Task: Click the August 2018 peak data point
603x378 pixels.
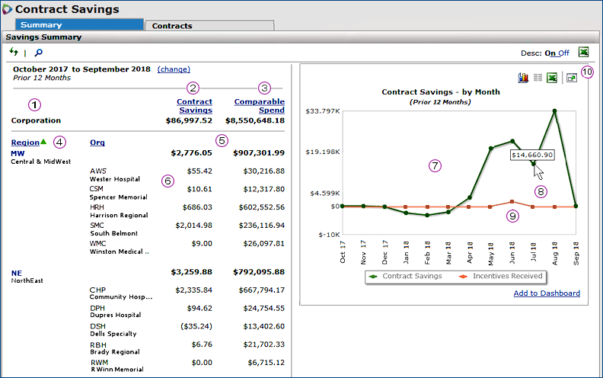Action: point(555,111)
